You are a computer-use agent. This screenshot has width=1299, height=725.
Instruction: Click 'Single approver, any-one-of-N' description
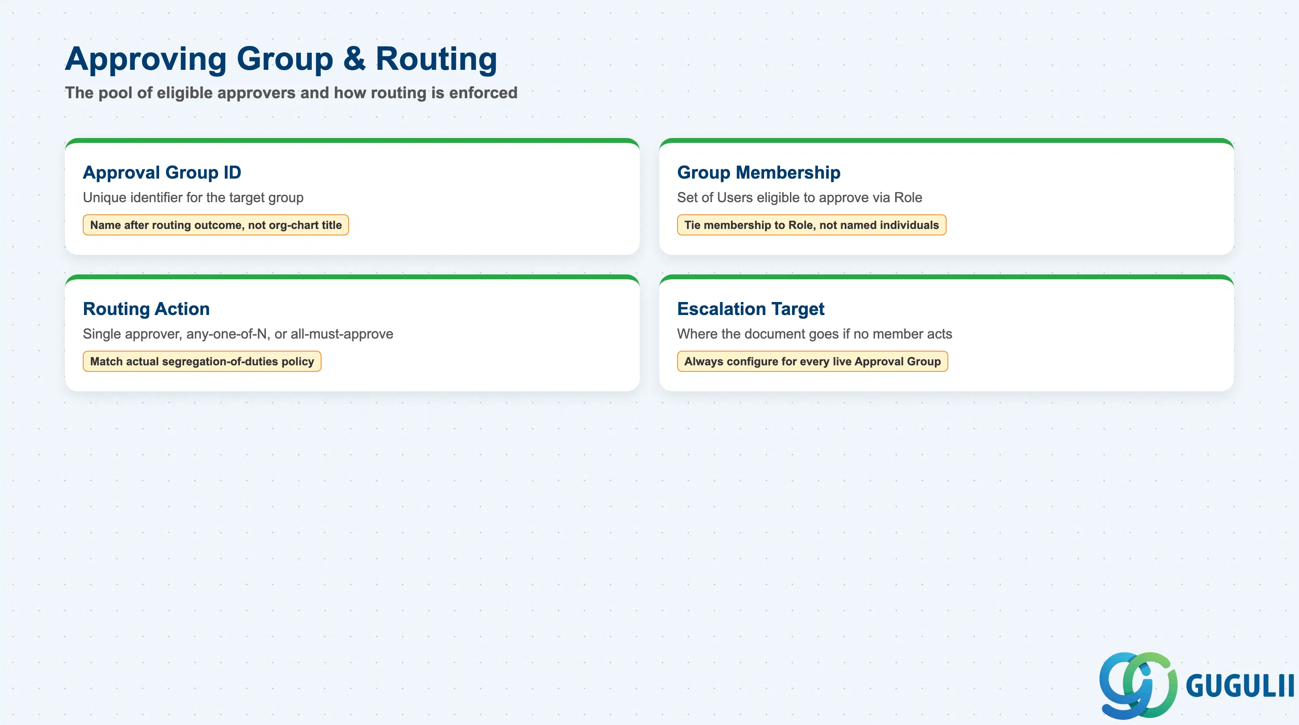(238, 334)
